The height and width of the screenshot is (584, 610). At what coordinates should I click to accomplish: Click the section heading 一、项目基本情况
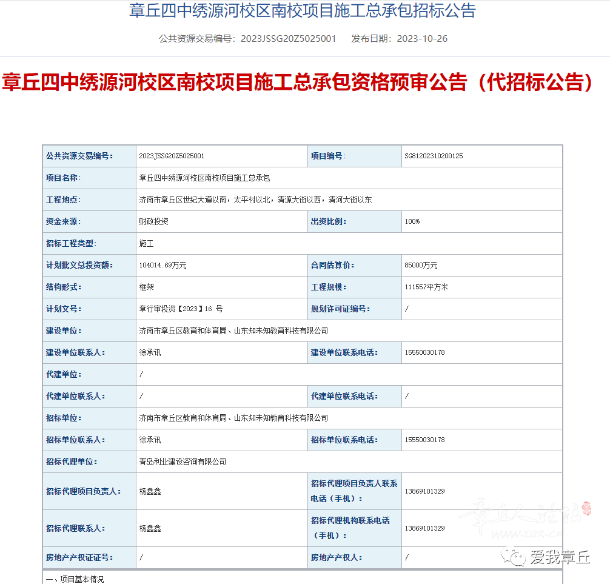[75, 579]
